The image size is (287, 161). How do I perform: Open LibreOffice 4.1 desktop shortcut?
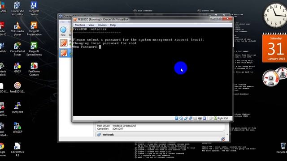point(17,149)
